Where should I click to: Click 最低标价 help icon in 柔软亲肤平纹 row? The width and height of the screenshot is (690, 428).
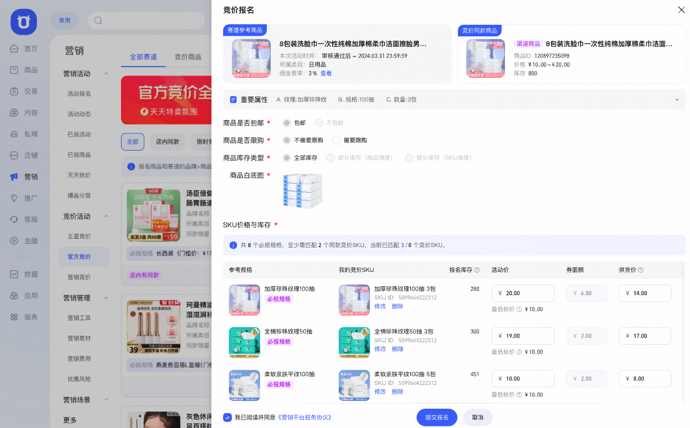[519, 395]
